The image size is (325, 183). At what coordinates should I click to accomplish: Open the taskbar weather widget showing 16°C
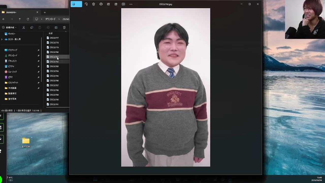(x=10, y=179)
